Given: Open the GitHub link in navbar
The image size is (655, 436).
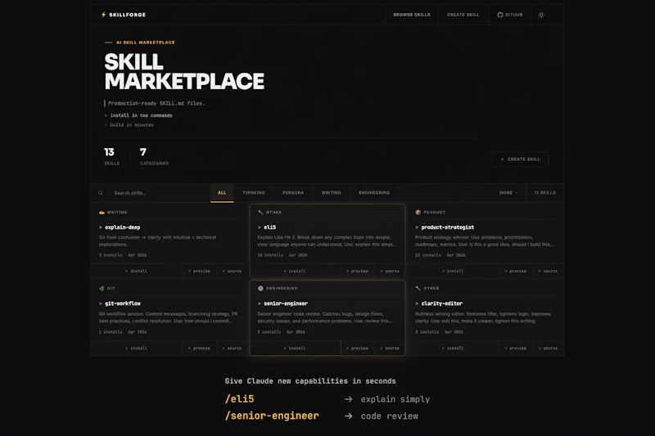Looking at the screenshot, I should [509, 15].
